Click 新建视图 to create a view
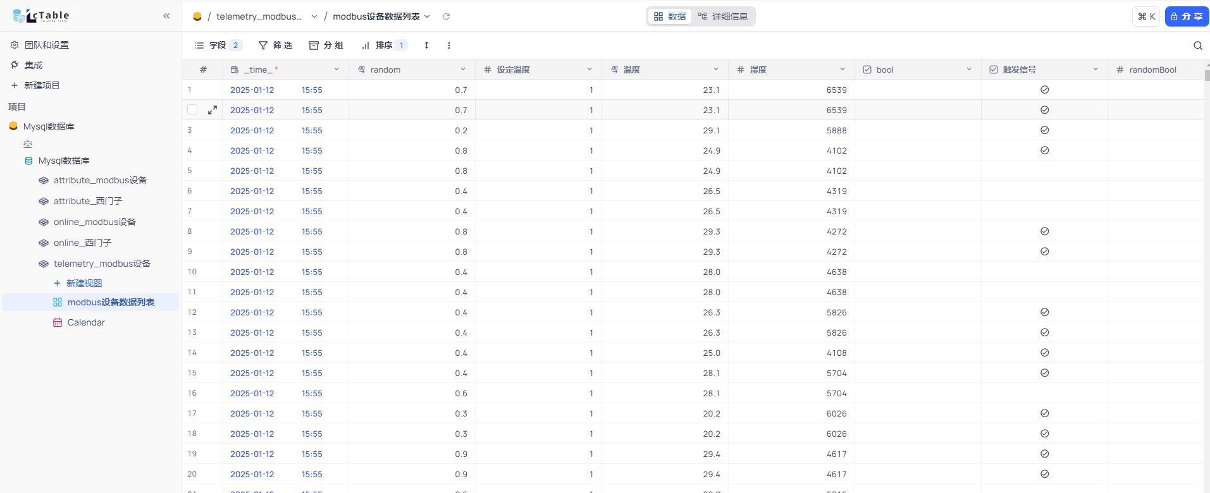 click(83, 283)
